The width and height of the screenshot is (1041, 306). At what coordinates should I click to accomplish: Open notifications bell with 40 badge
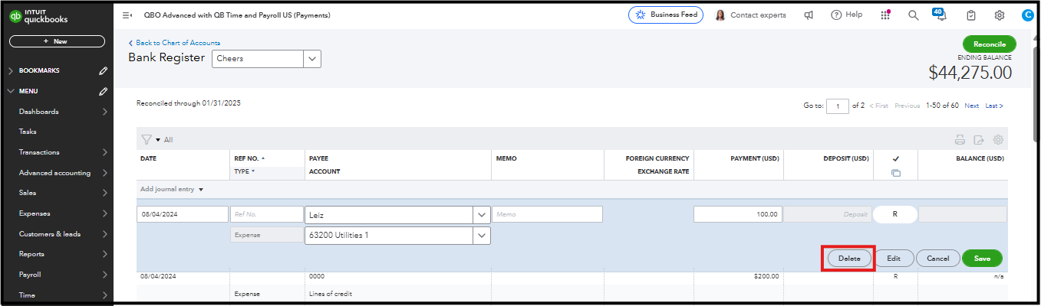point(942,15)
